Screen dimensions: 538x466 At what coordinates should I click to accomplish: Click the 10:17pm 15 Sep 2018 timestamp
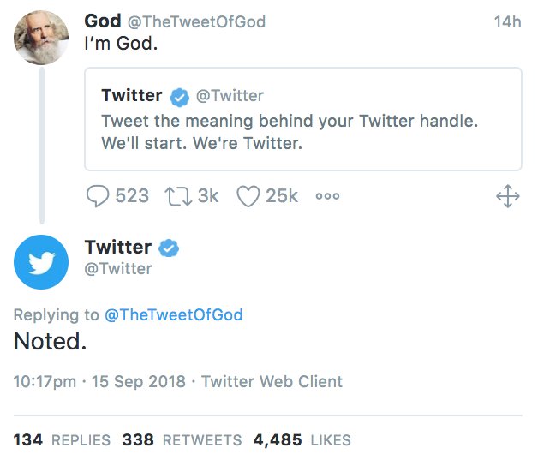click(99, 381)
